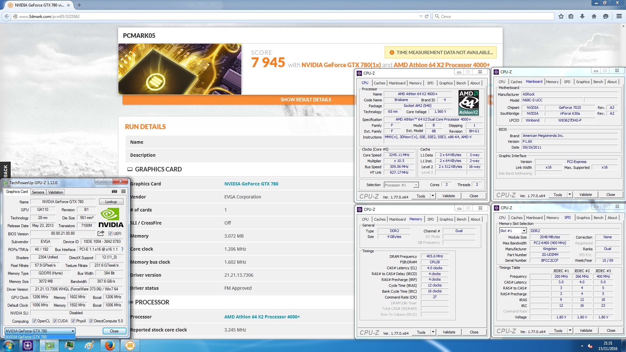Image resolution: width=626 pixels, height=352 pixels.
Task: Click the Lookup button in GPU-Z
Action: coord(111,202)
